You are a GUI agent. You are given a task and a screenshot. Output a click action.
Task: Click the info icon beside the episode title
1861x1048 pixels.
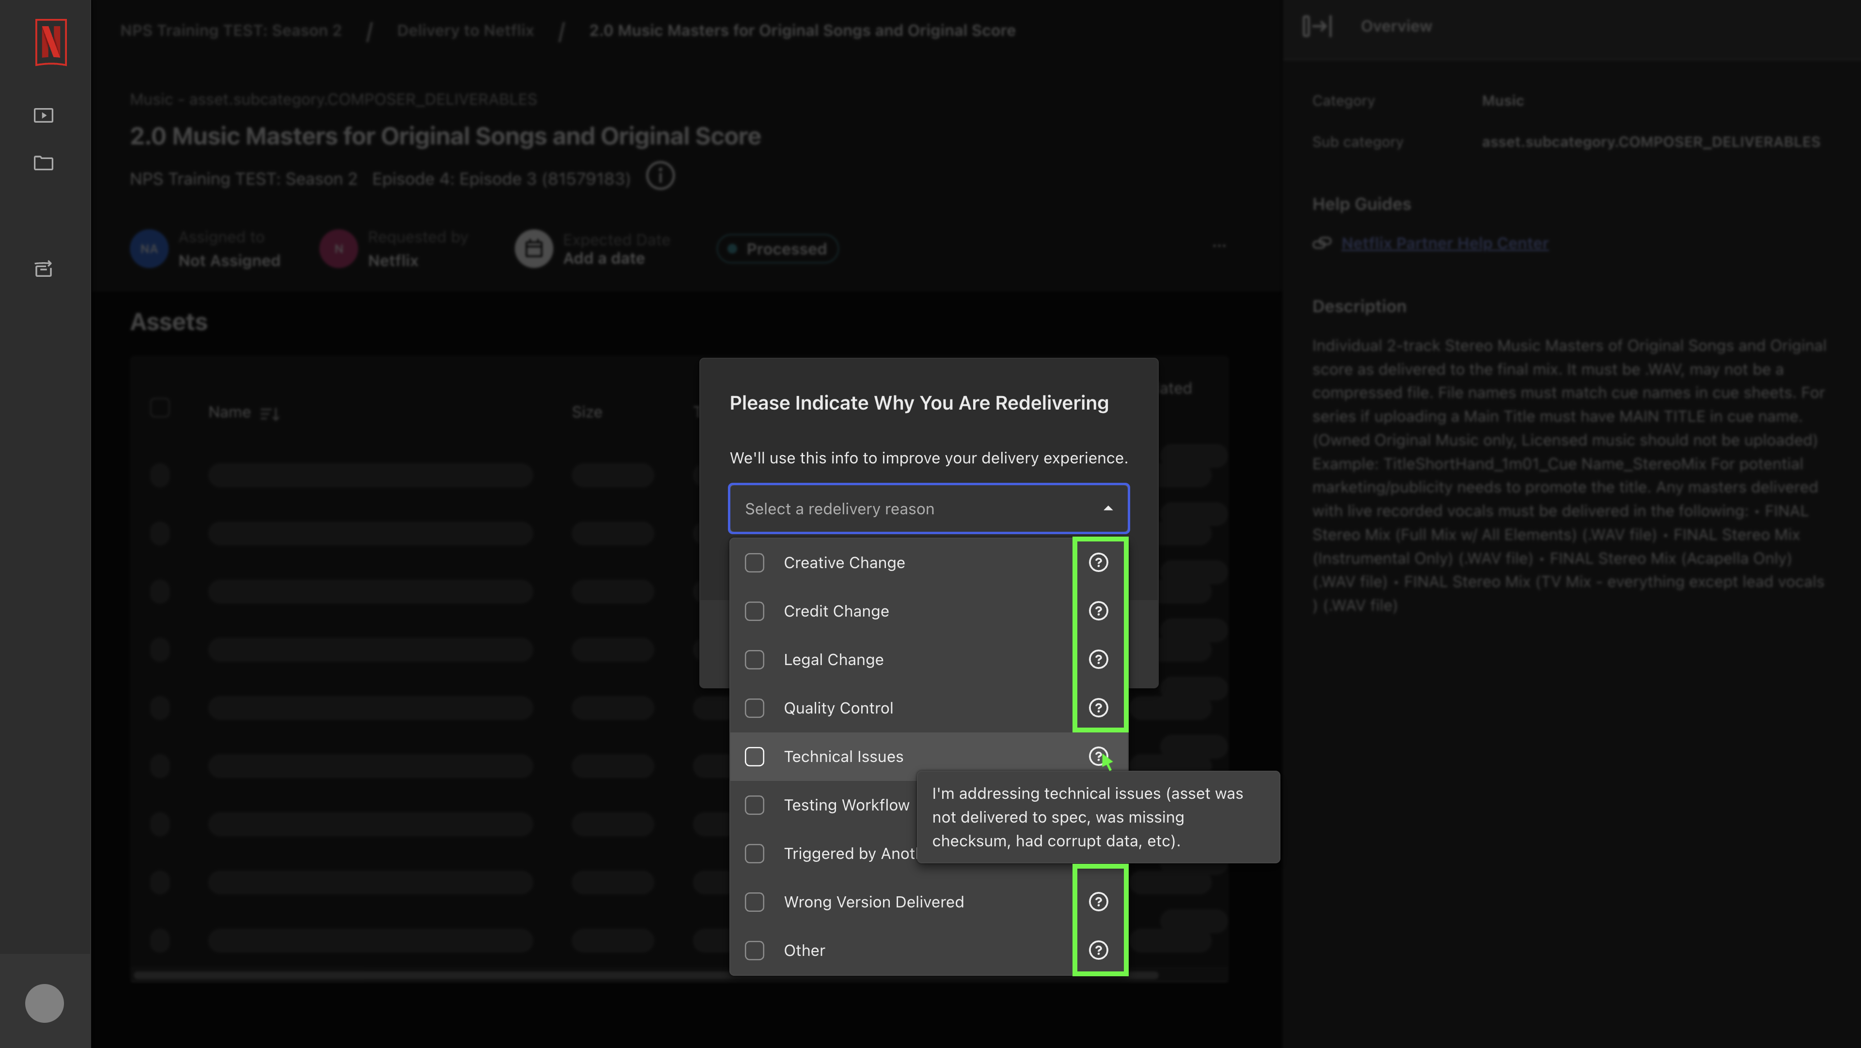point(660,175)
